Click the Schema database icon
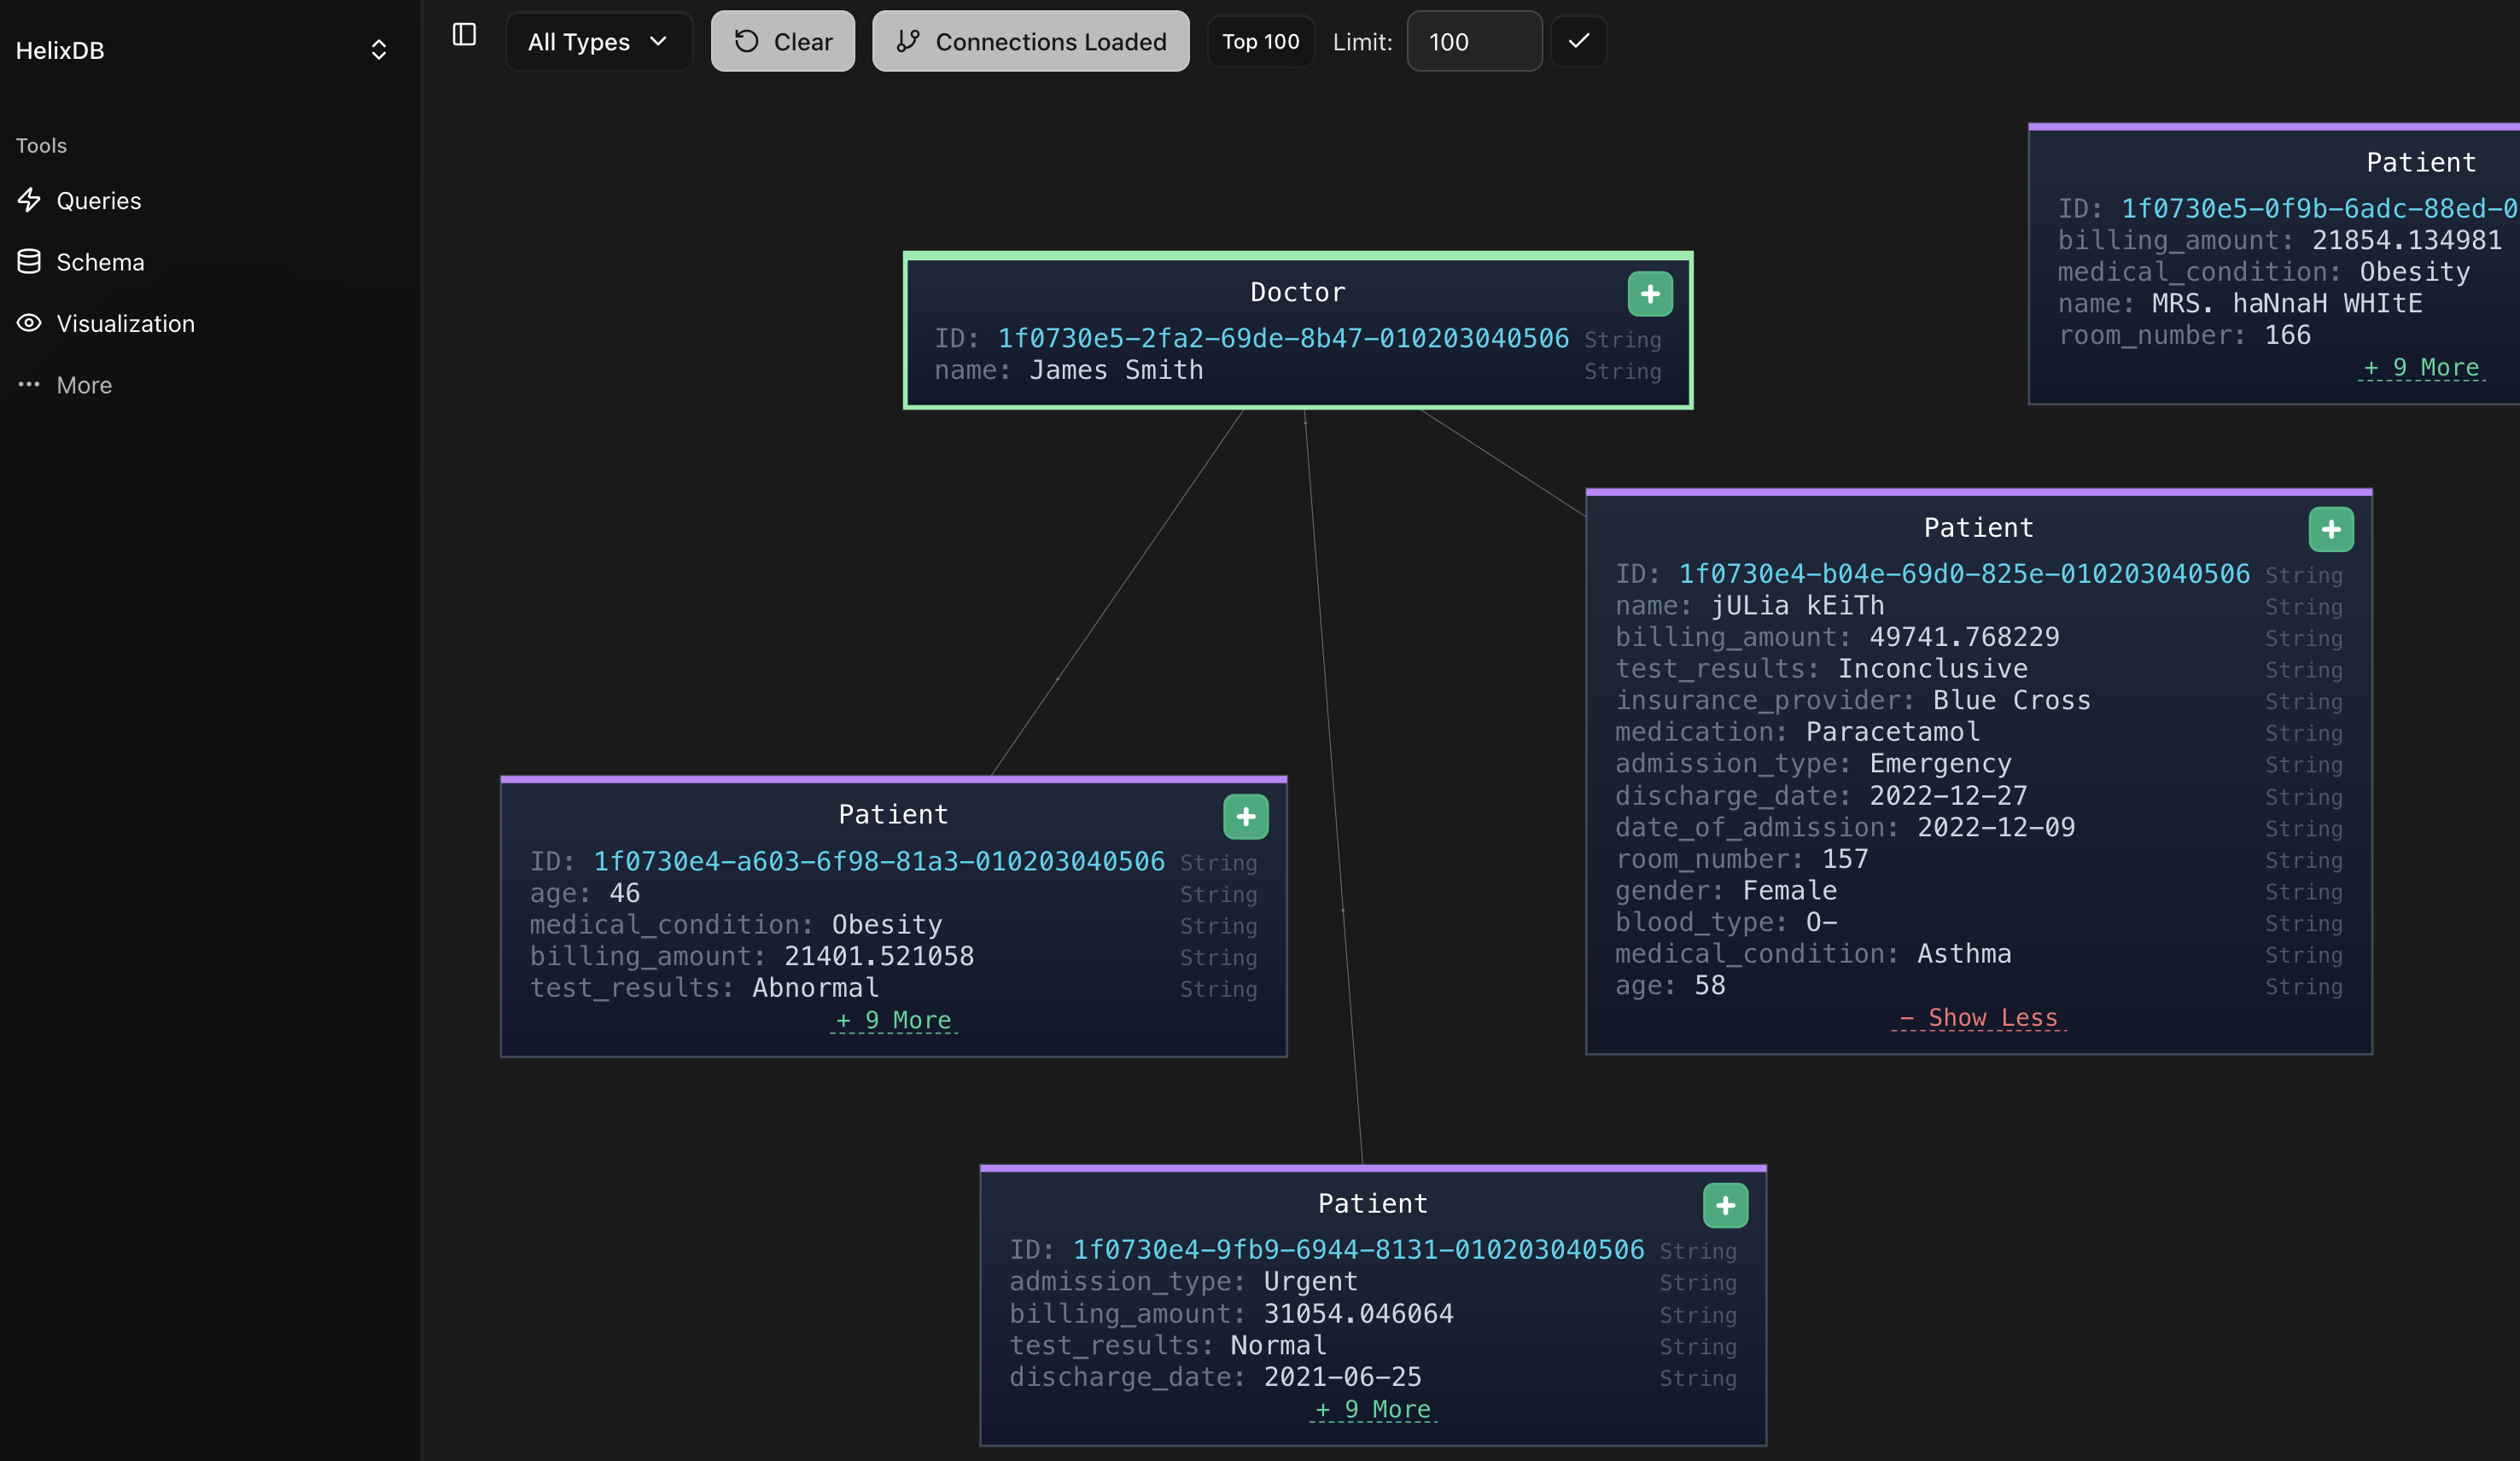2520x1461 pixels. (x=29, y=262)
